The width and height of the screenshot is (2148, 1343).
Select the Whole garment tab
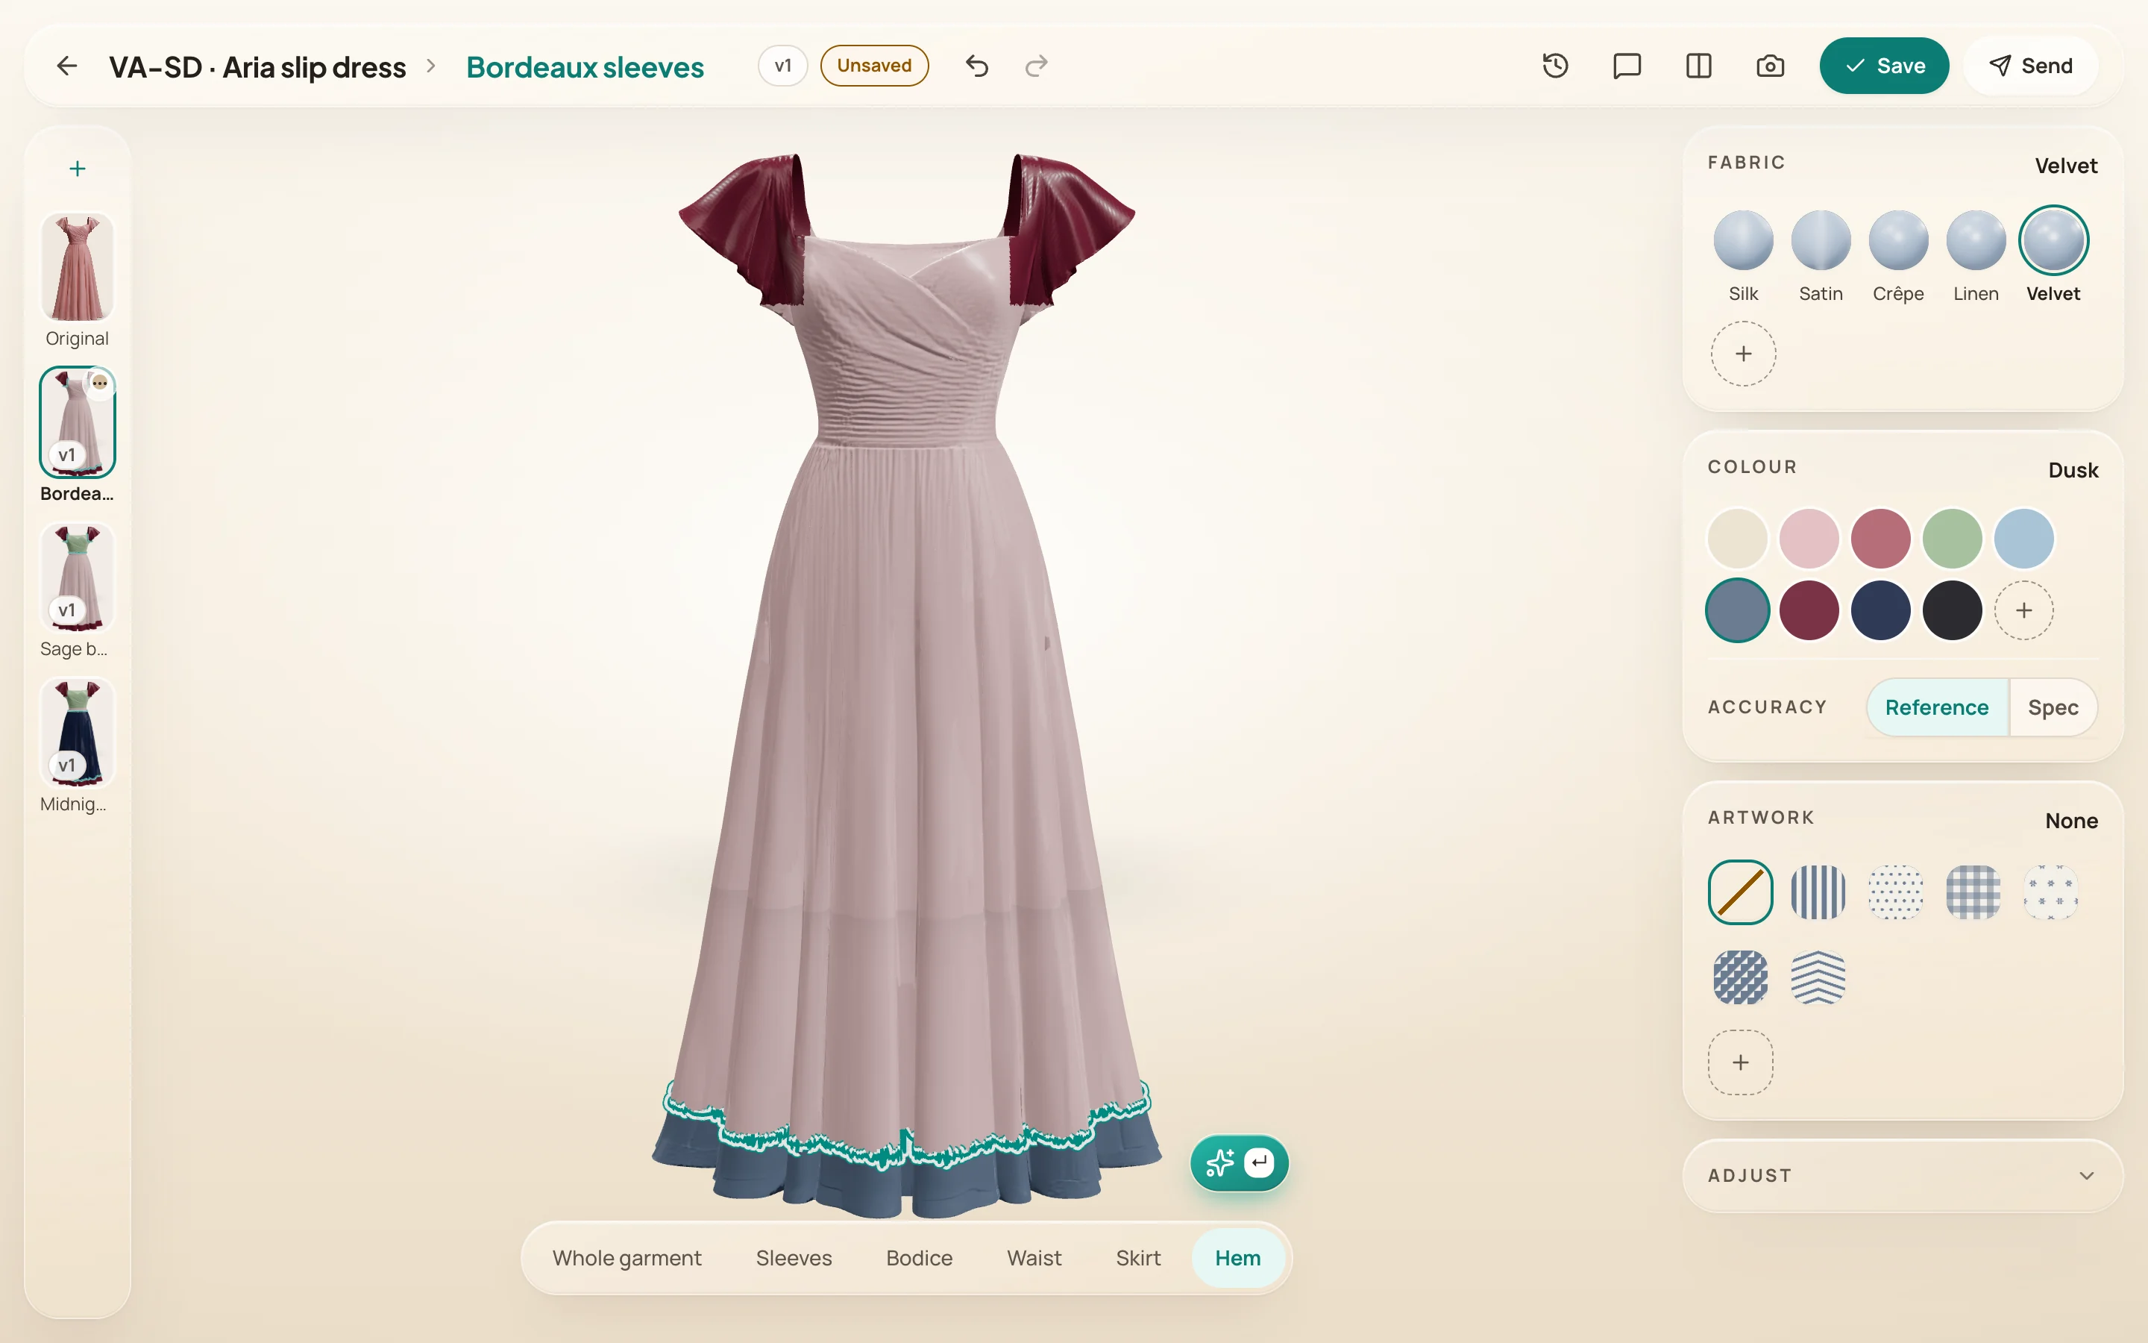pyautogui.click(x=626, y=1258)
